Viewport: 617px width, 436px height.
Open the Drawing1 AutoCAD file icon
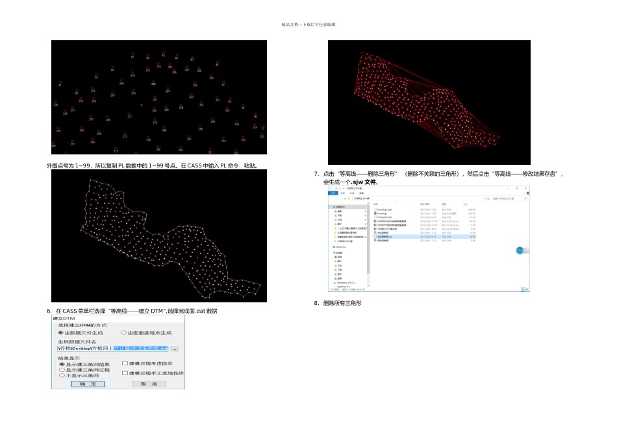(375, 213)
